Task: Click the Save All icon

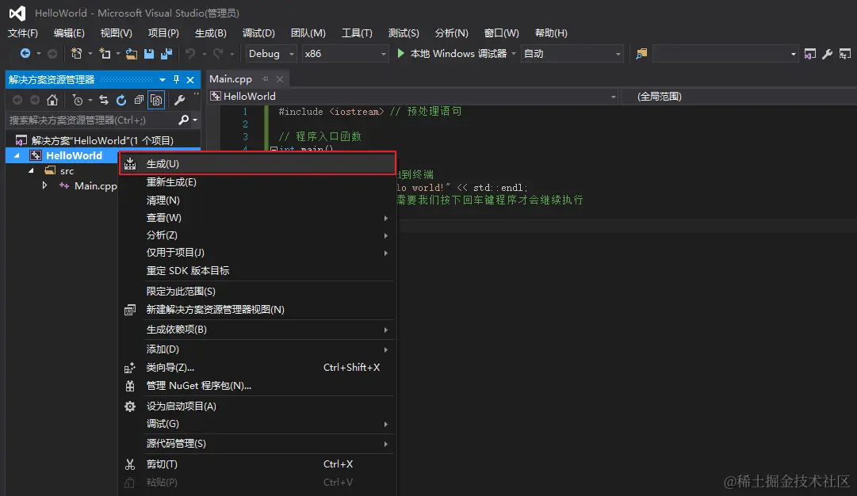Action: (166, 54)
